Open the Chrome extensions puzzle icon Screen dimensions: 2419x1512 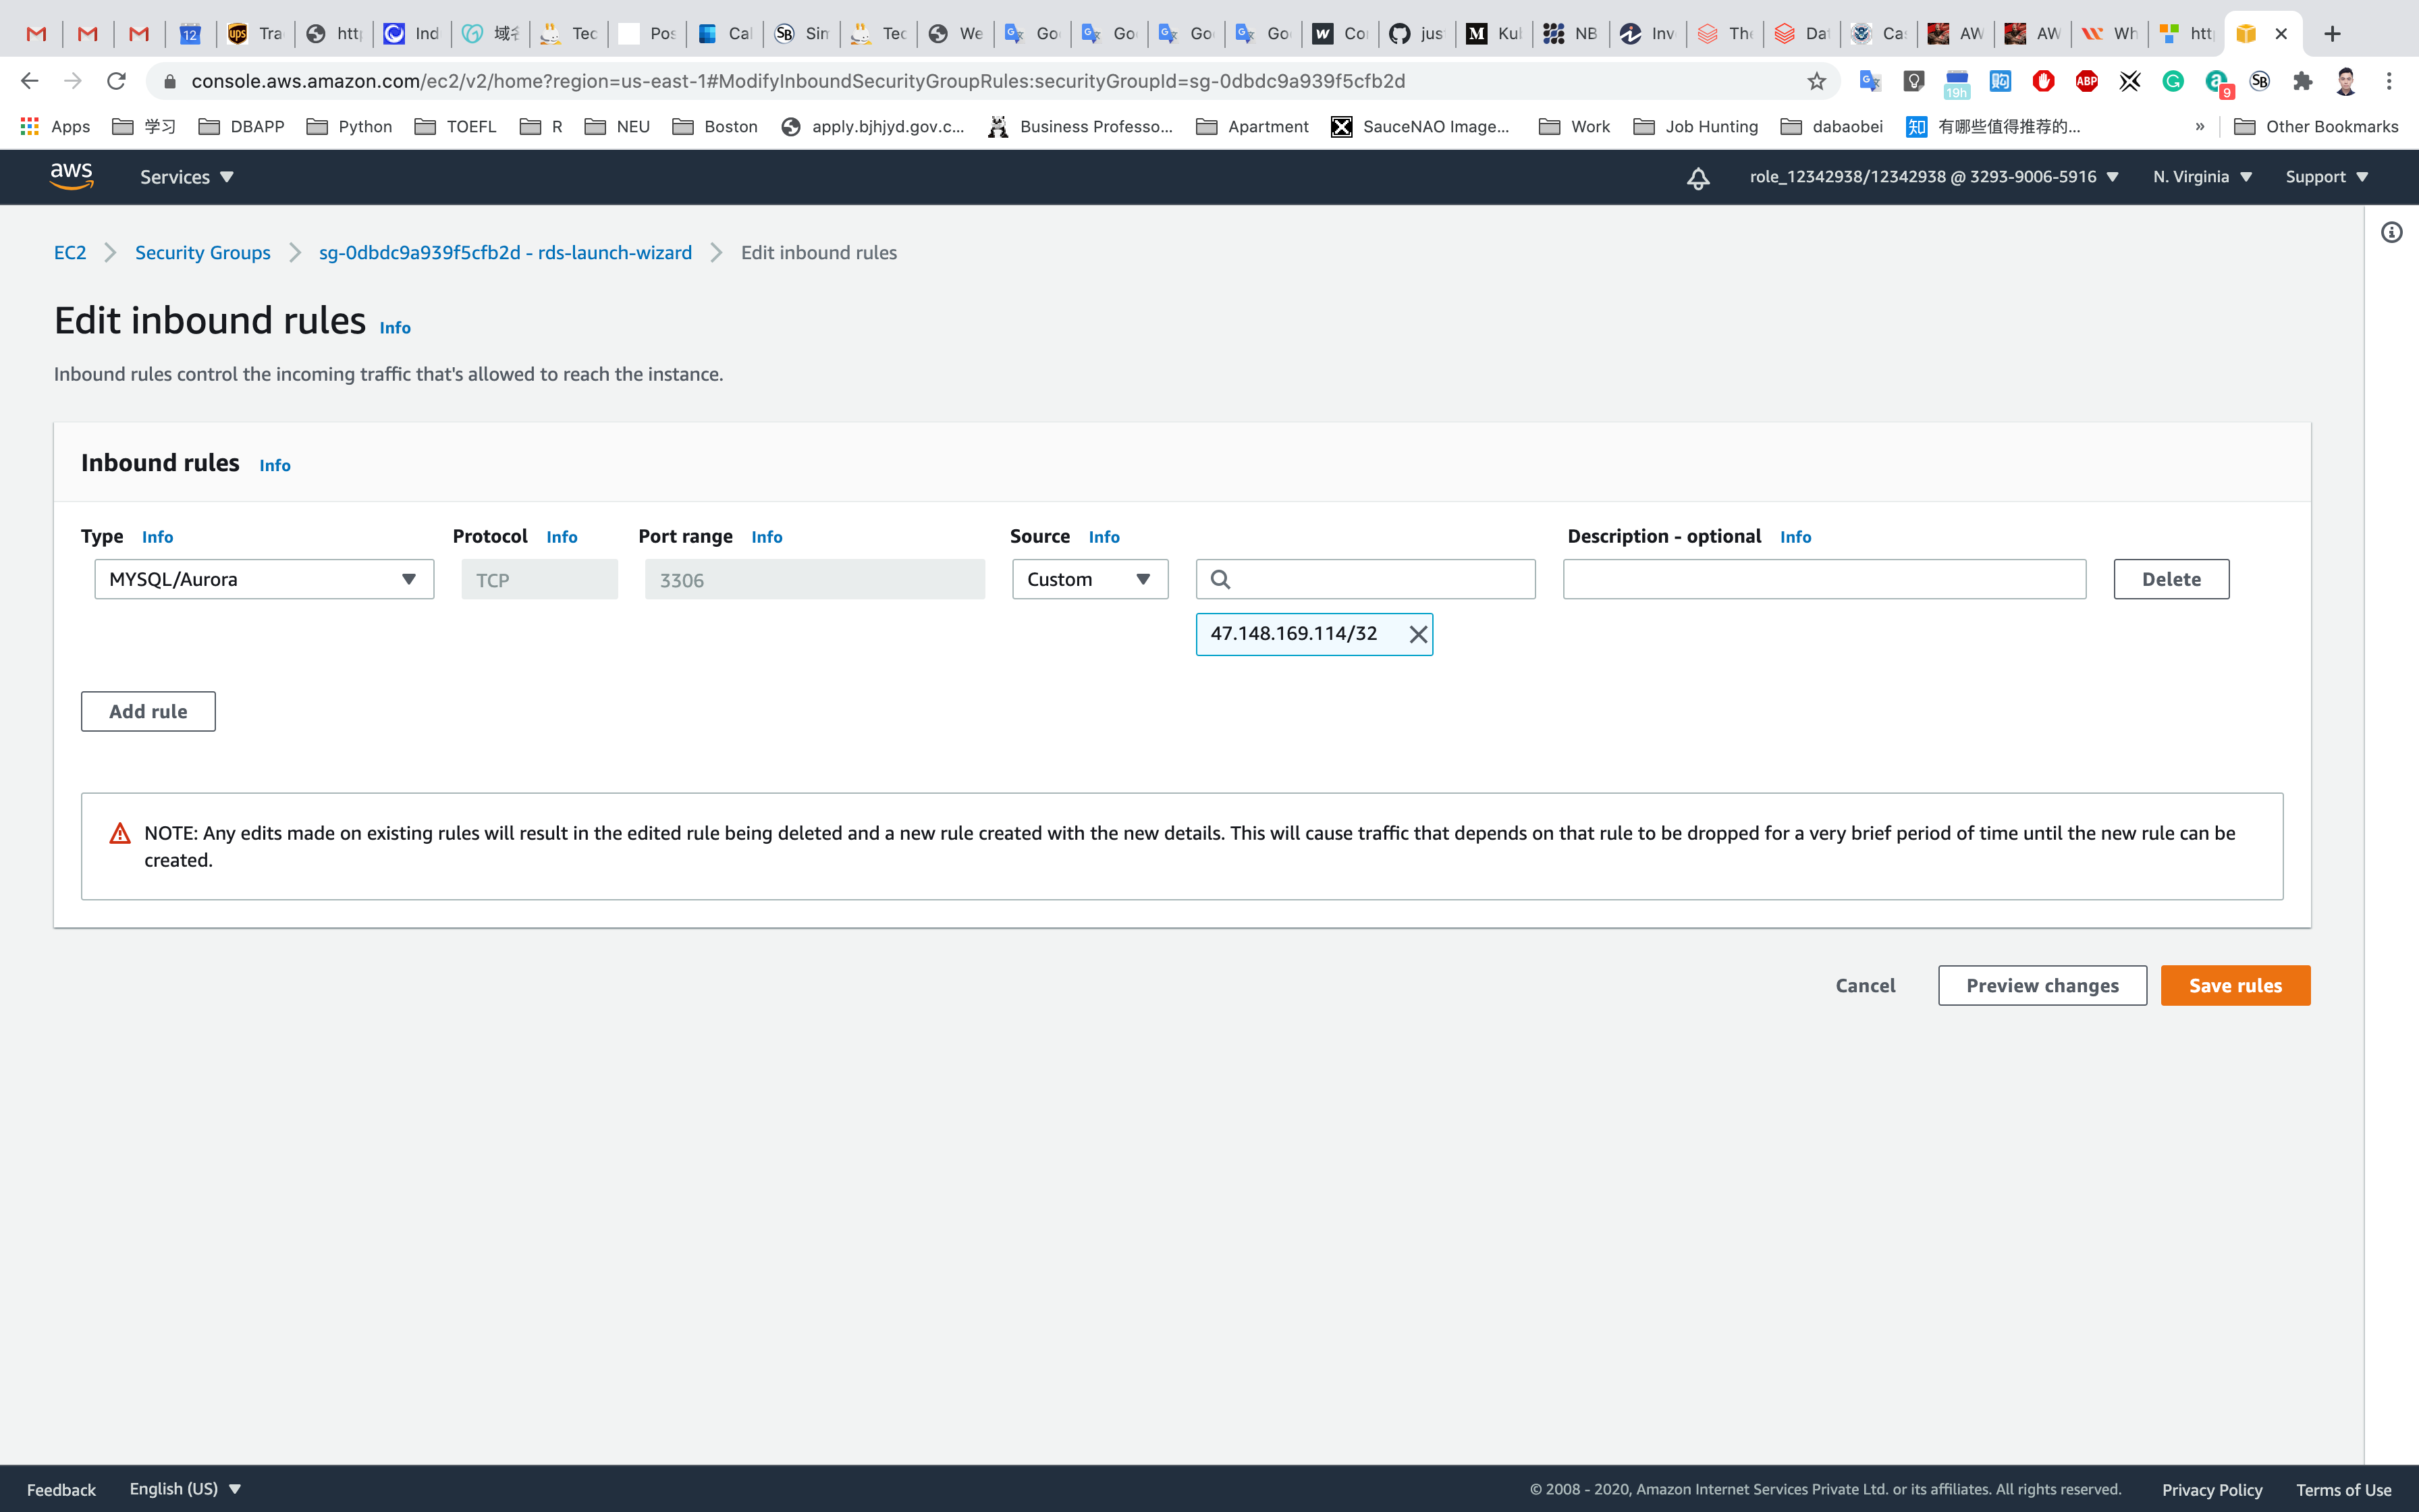(2303, 81)
